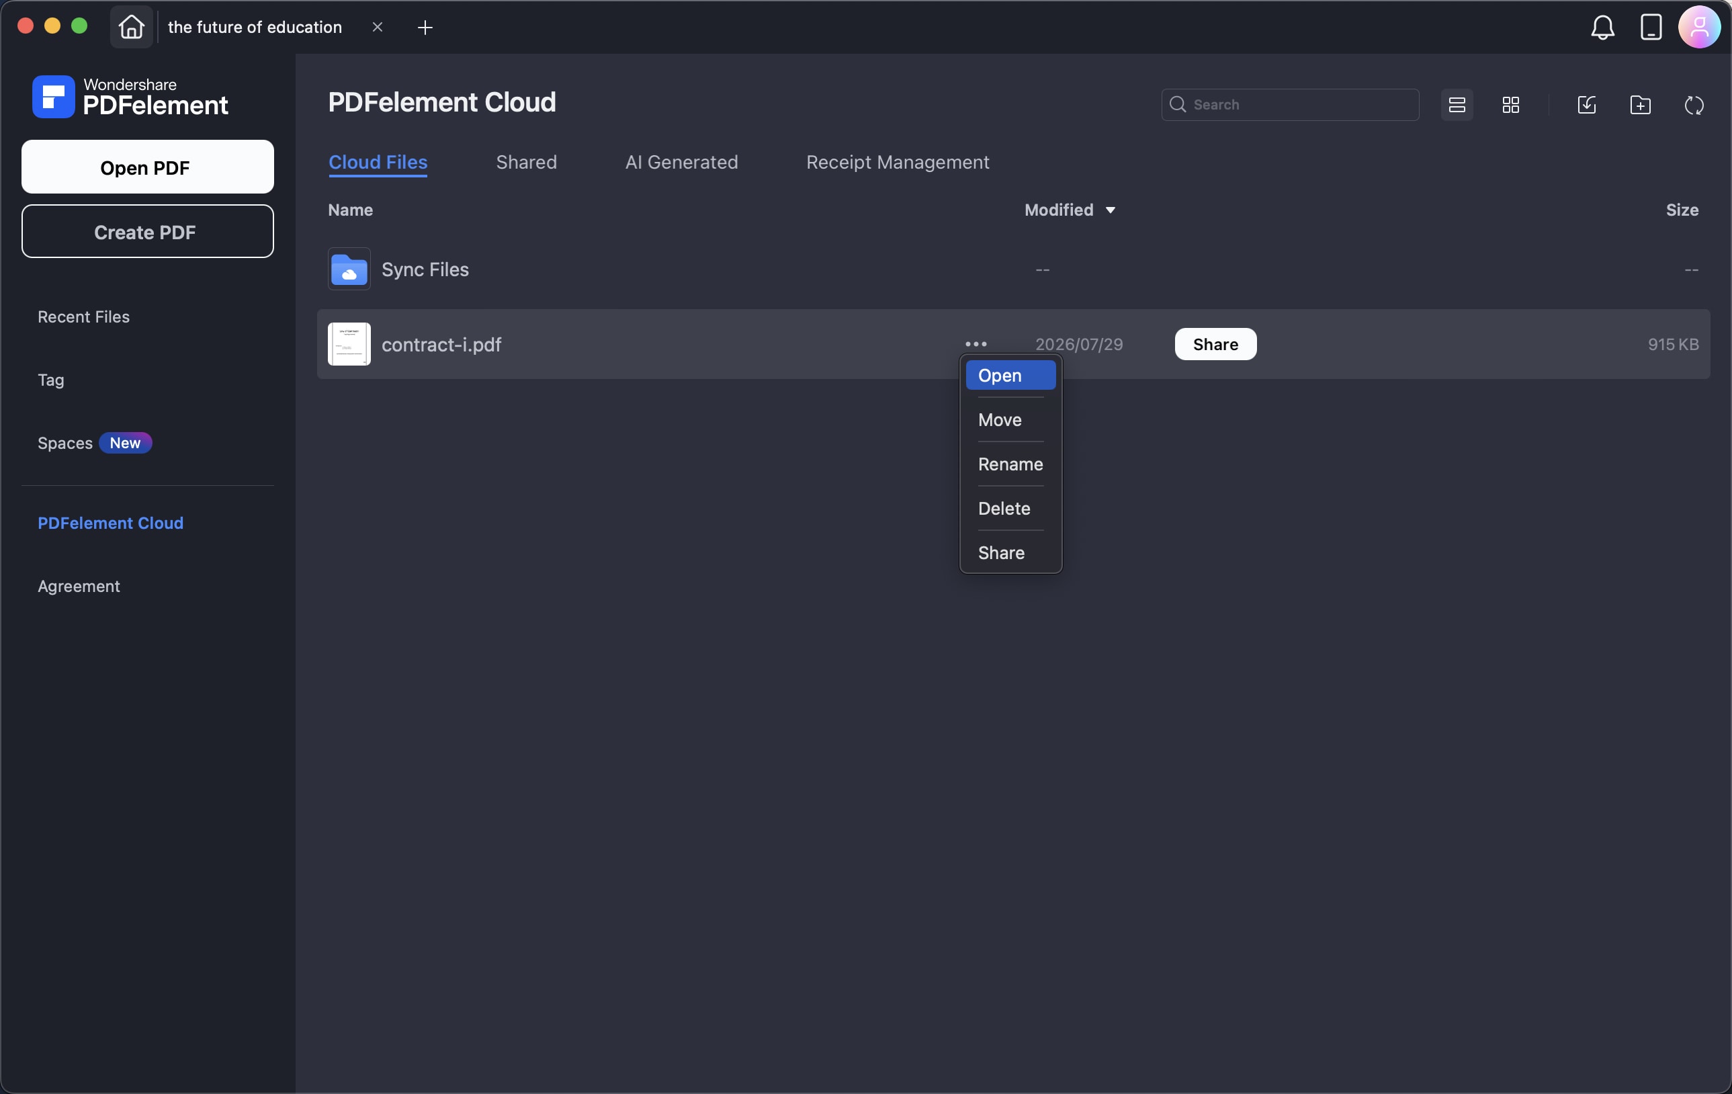The width and height of the screenshot is (1732, 1094).
Task: Click the contract-i.pdf file name
Action: coord(441,345)
